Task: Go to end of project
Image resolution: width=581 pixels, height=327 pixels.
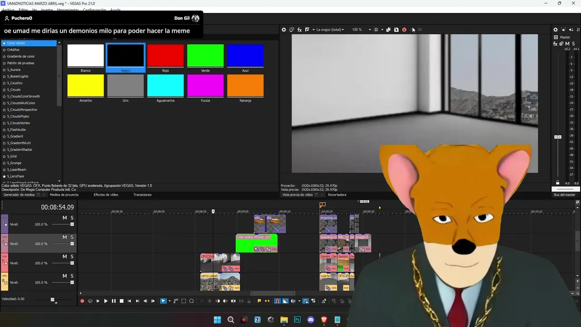Action: coord(137,301)
